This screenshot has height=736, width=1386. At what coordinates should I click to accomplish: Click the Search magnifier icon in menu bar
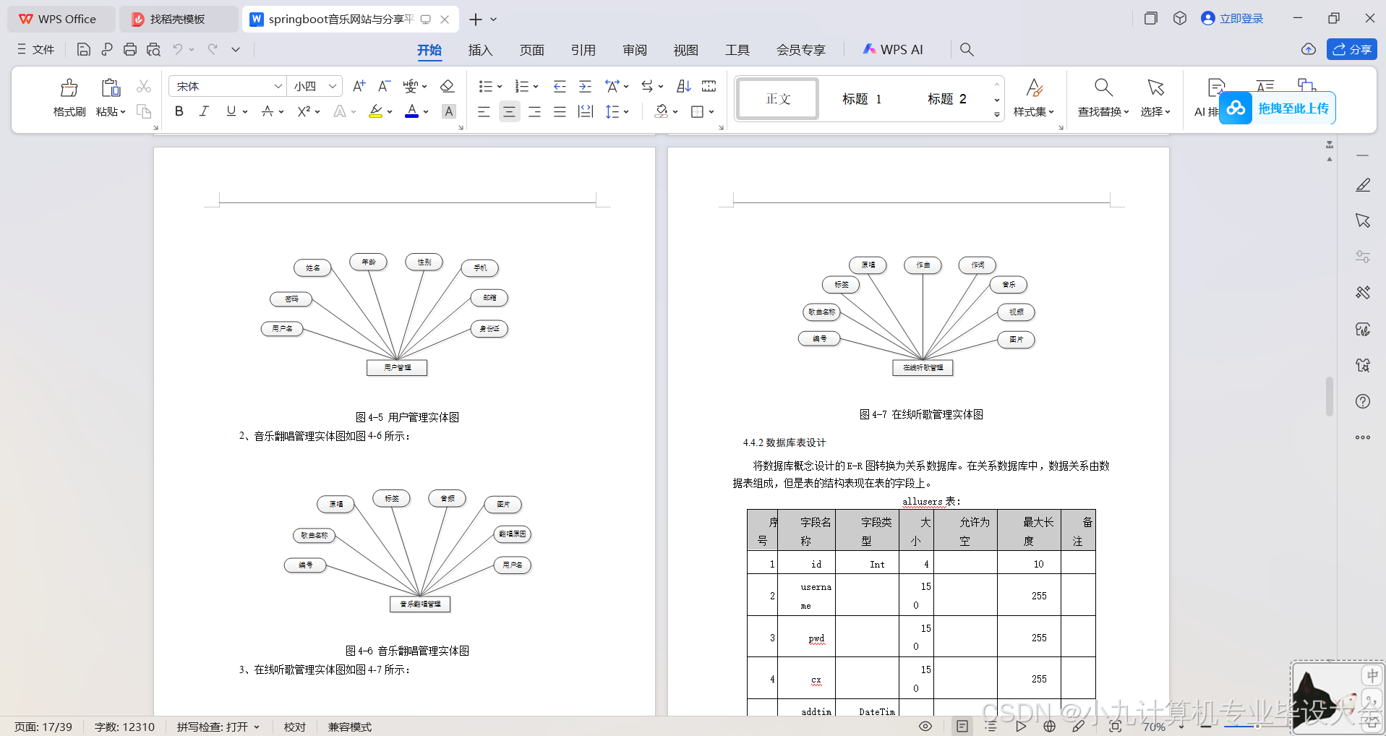coord(967,49)
